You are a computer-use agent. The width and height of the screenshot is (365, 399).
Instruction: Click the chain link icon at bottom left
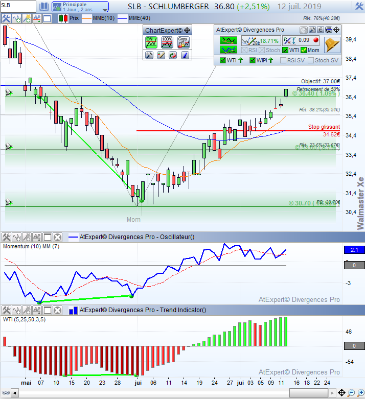6,393
